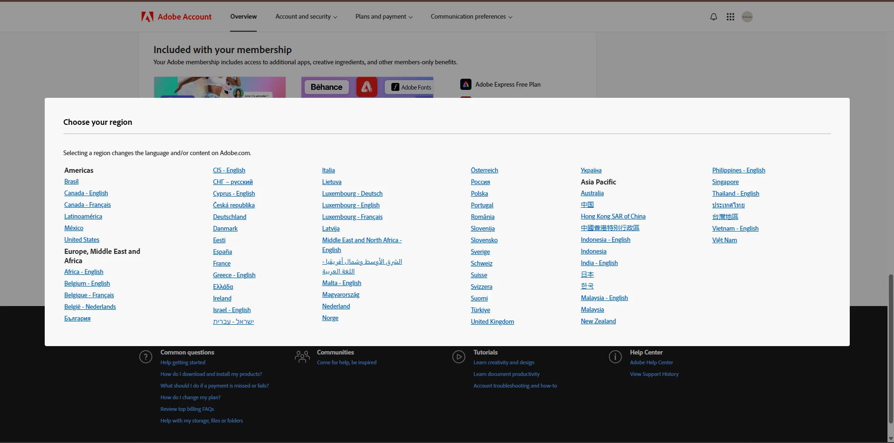
Task: Select Ireland region
Action: click(222, 299)
